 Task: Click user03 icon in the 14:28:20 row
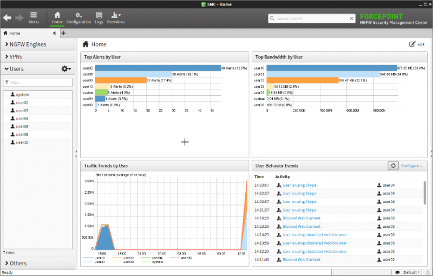tap(379, 218)
